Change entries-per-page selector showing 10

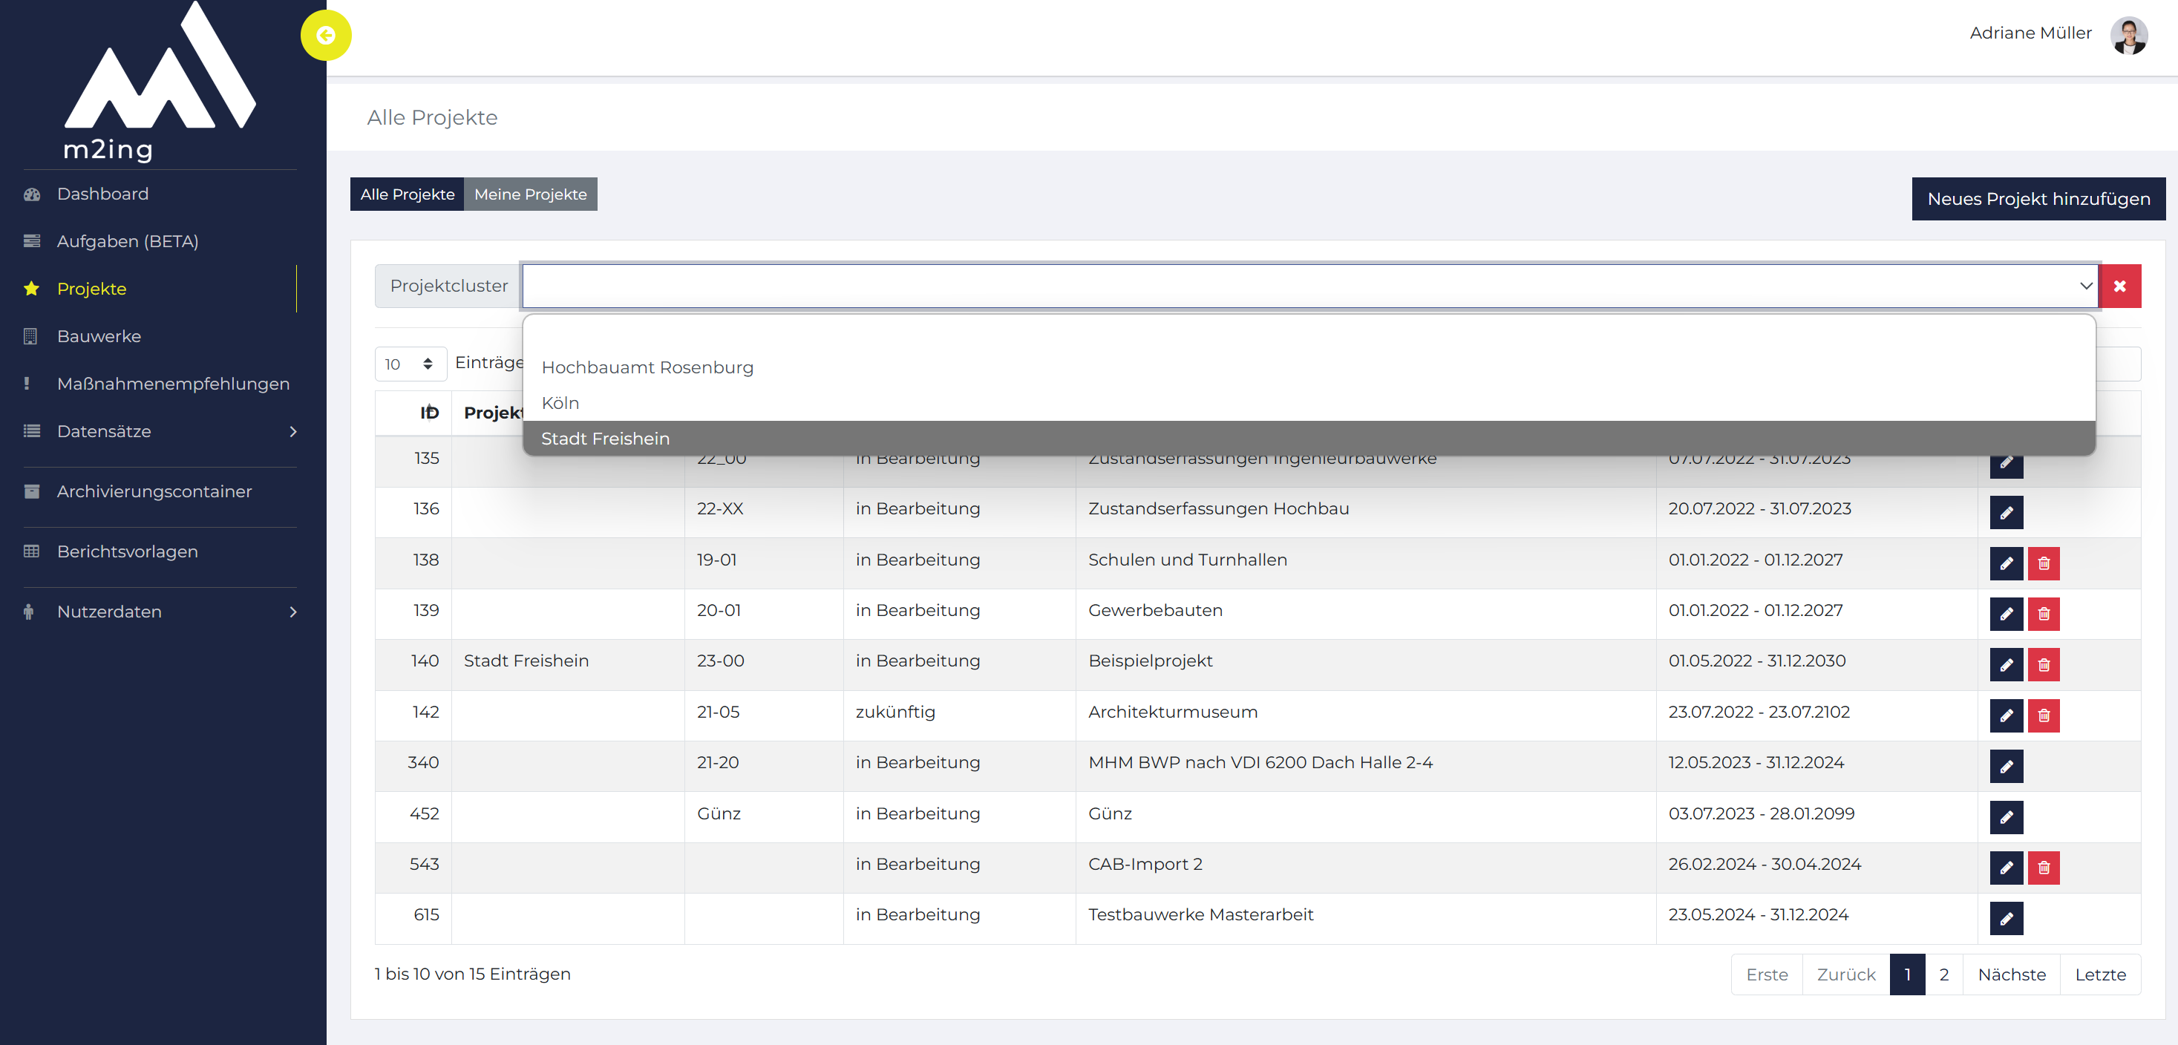tap(410, 364)
